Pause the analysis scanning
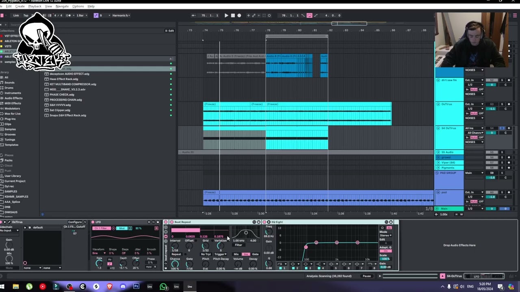This screenshot has height=292, width=520. click(366, 276)
